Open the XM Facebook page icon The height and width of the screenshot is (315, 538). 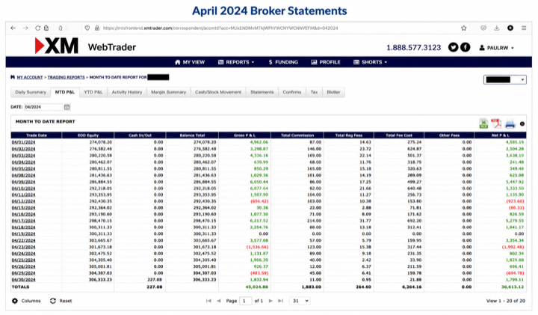465,47
